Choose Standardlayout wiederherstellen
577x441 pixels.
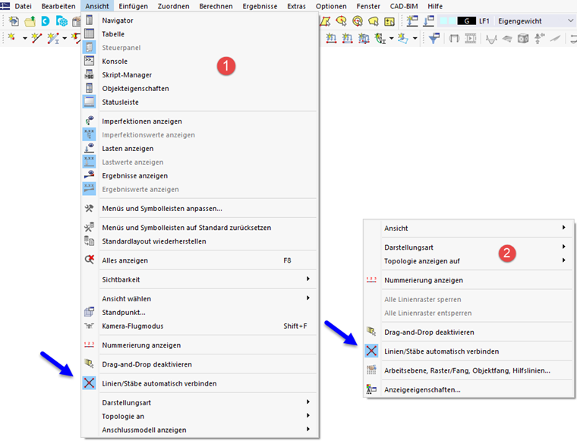point(199,241)
